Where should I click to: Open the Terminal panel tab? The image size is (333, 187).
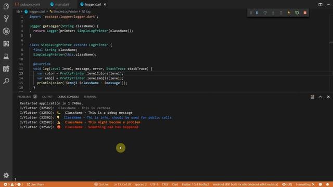click(90, 97)
